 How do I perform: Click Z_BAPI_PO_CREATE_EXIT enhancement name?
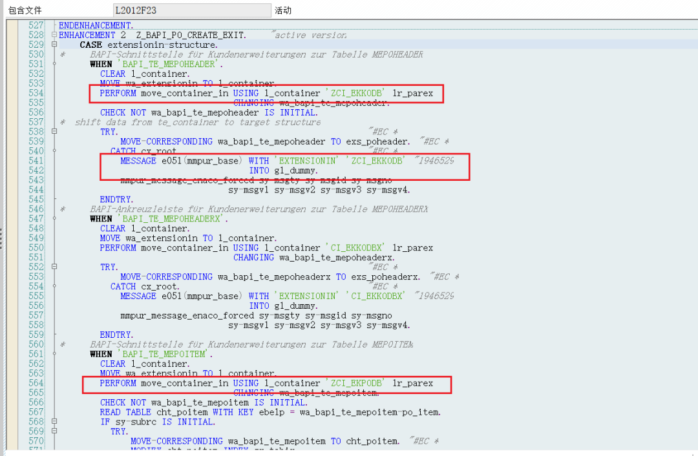click(191, 35)
